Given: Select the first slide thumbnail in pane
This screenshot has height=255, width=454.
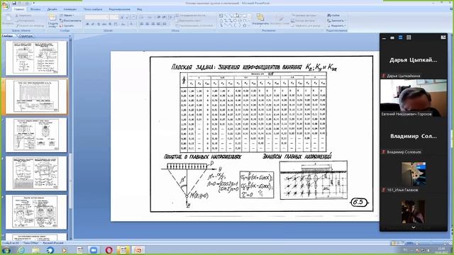Looking at the screenshot, I should tap(36, 58).
